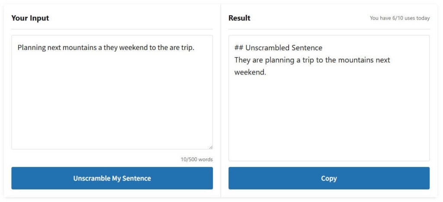Click the Unscramble My Sentence button
443x202 pixels.
coord(112,178)
